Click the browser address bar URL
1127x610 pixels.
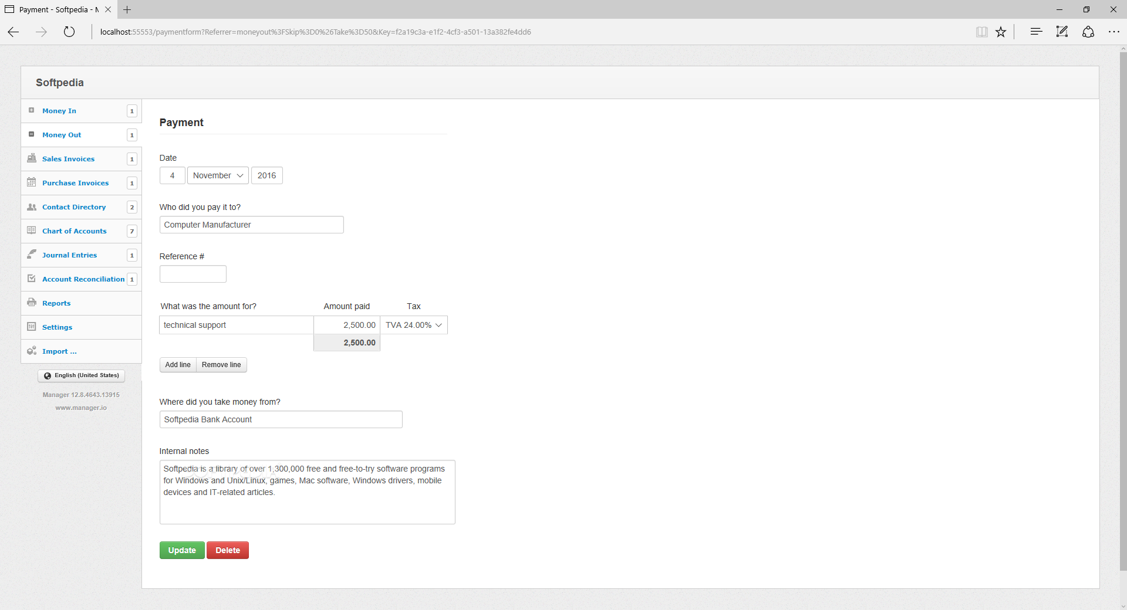coord(315,32)
